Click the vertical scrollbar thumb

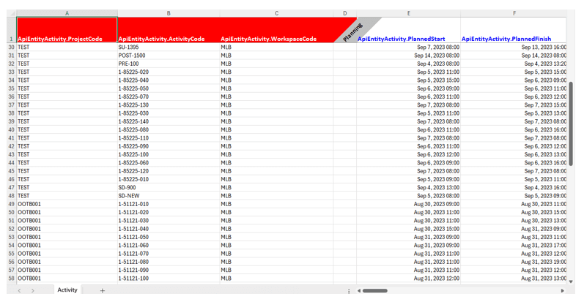click(571, 110)
